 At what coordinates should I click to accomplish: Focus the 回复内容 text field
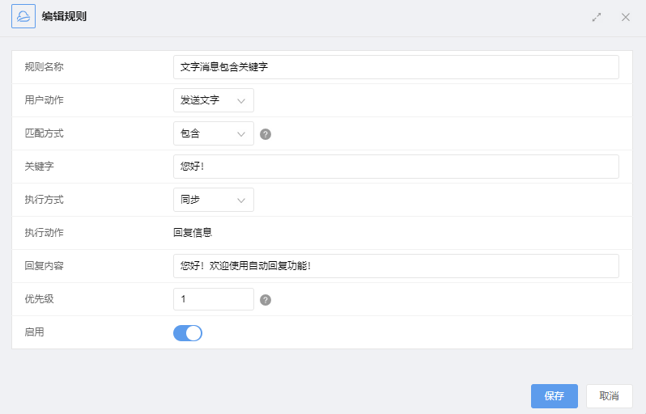pos(396,266)
